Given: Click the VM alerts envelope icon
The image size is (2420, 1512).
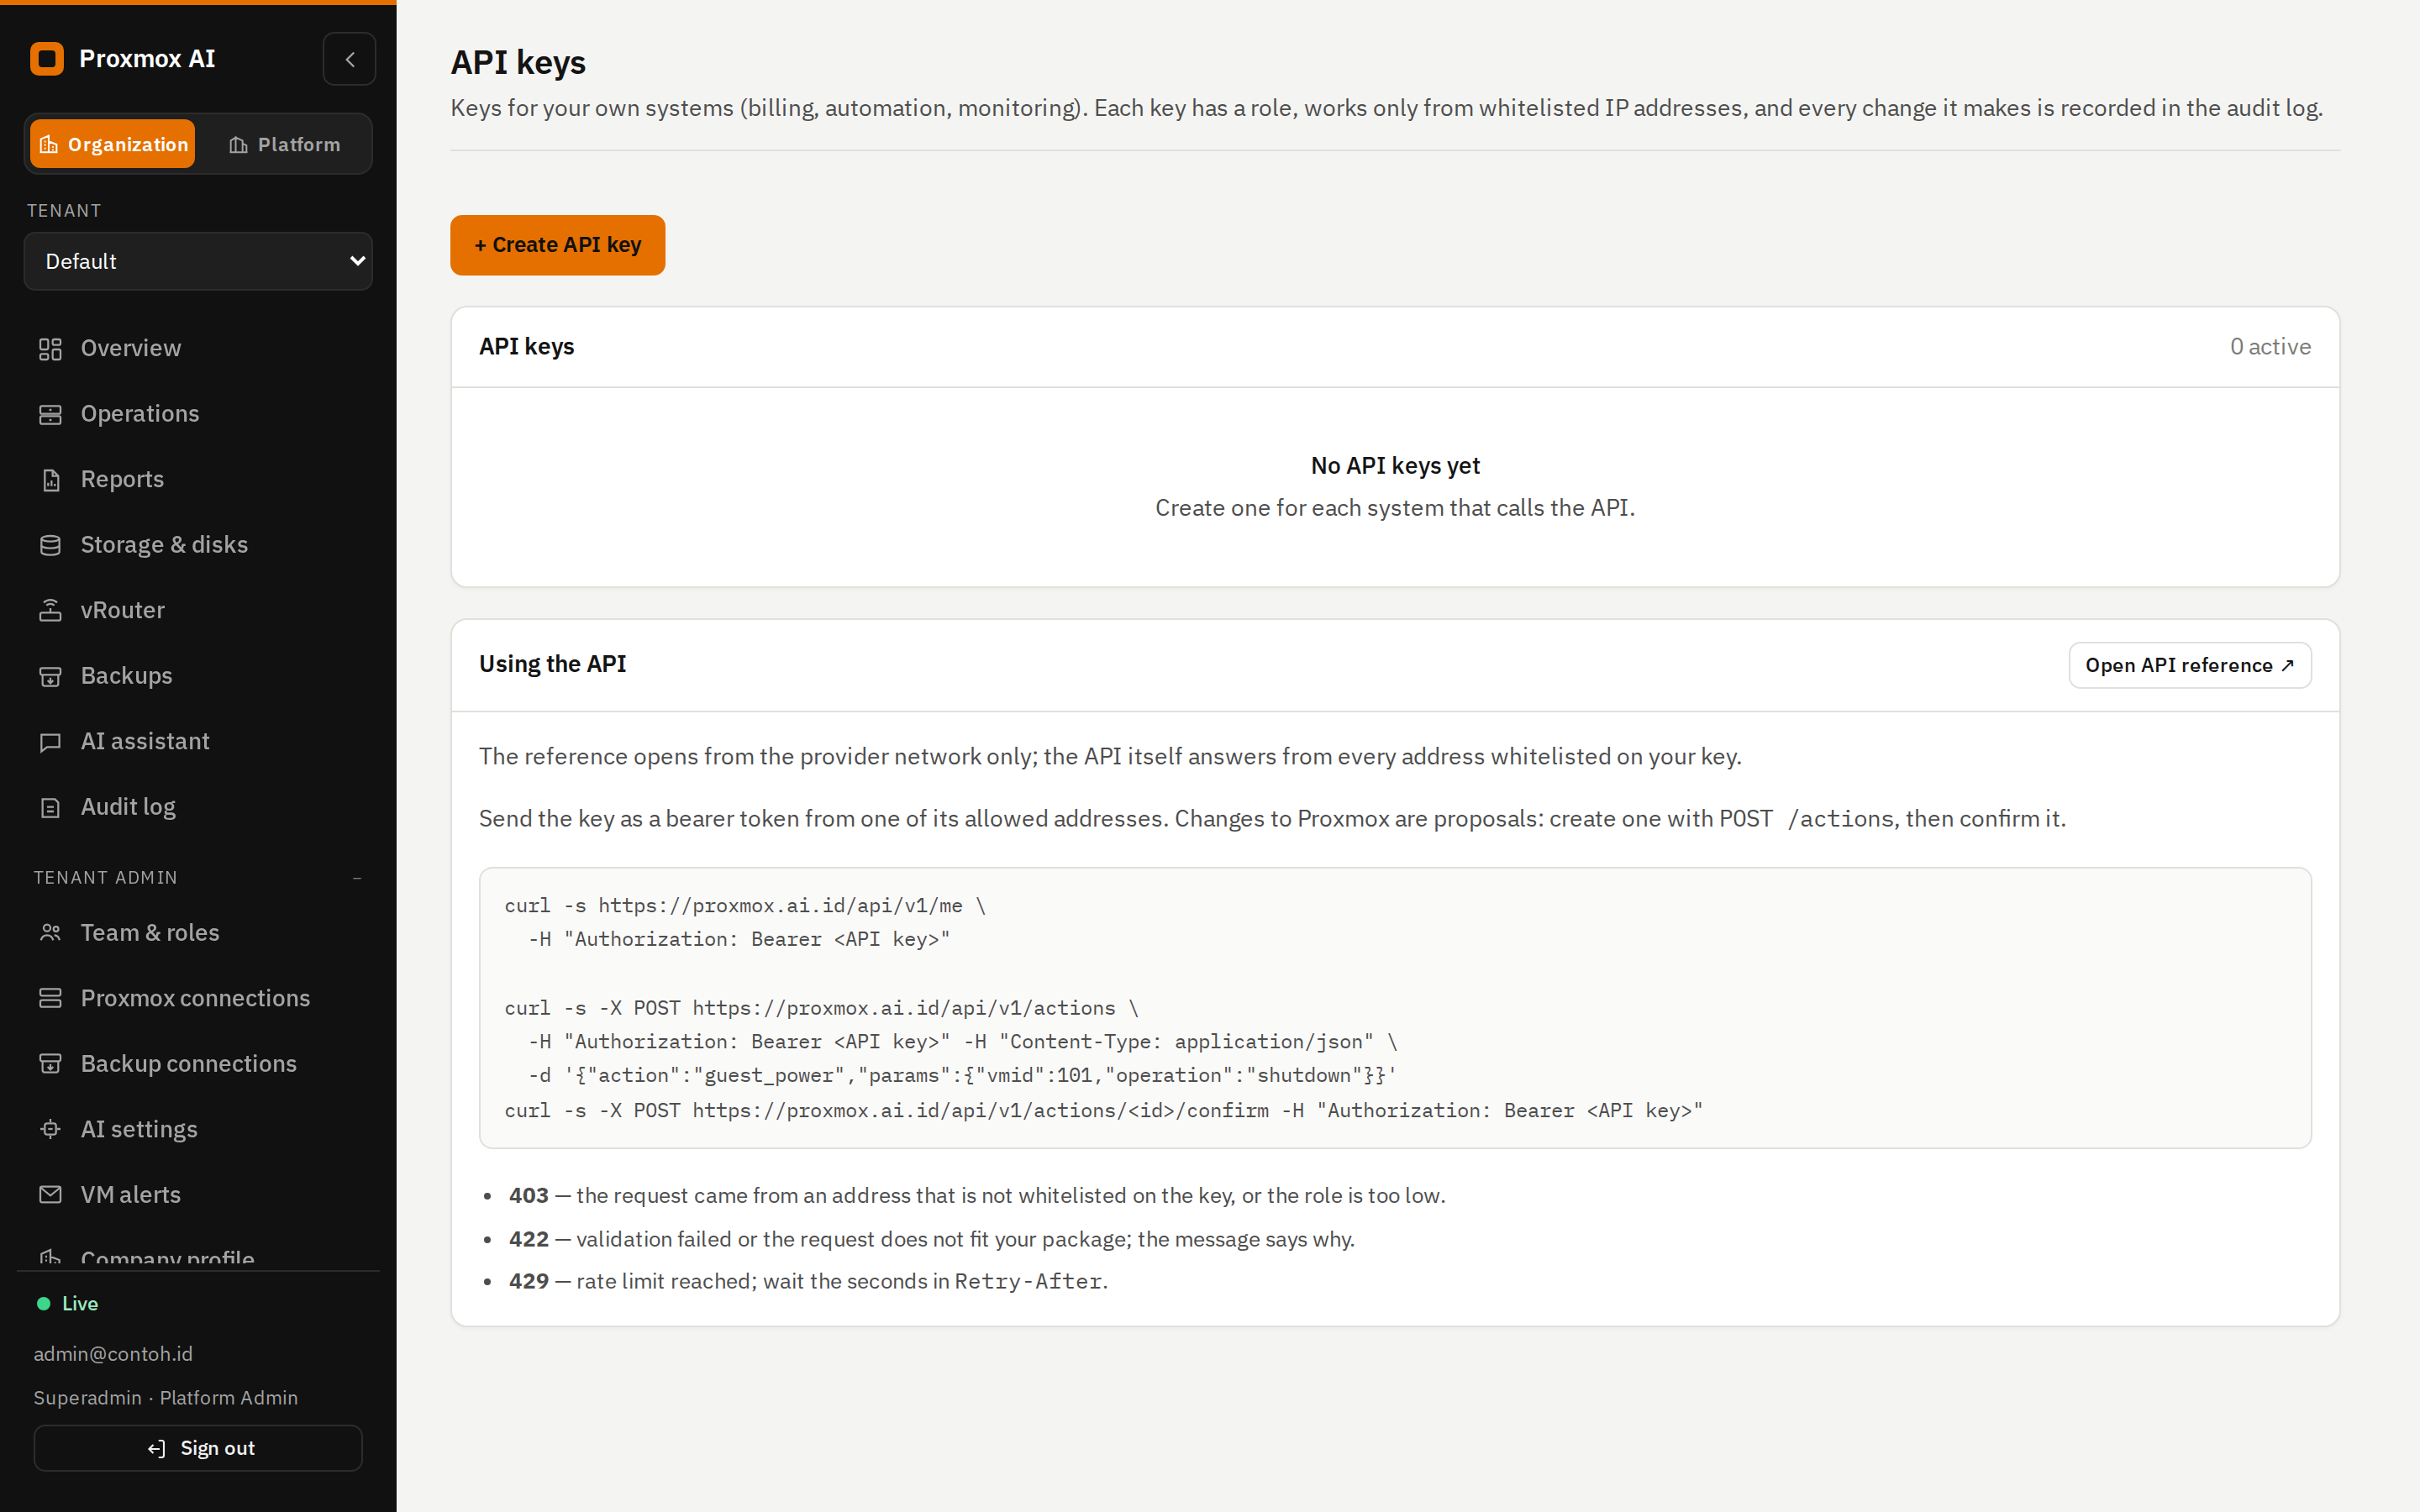Looking at the screenshot, I should pyautogui.click(x=50, y=1195).
